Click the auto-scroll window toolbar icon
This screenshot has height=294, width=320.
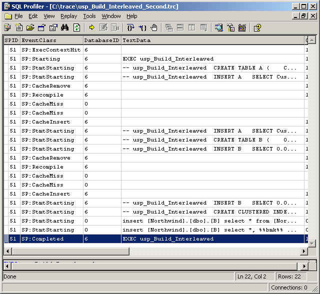(203, 27)
